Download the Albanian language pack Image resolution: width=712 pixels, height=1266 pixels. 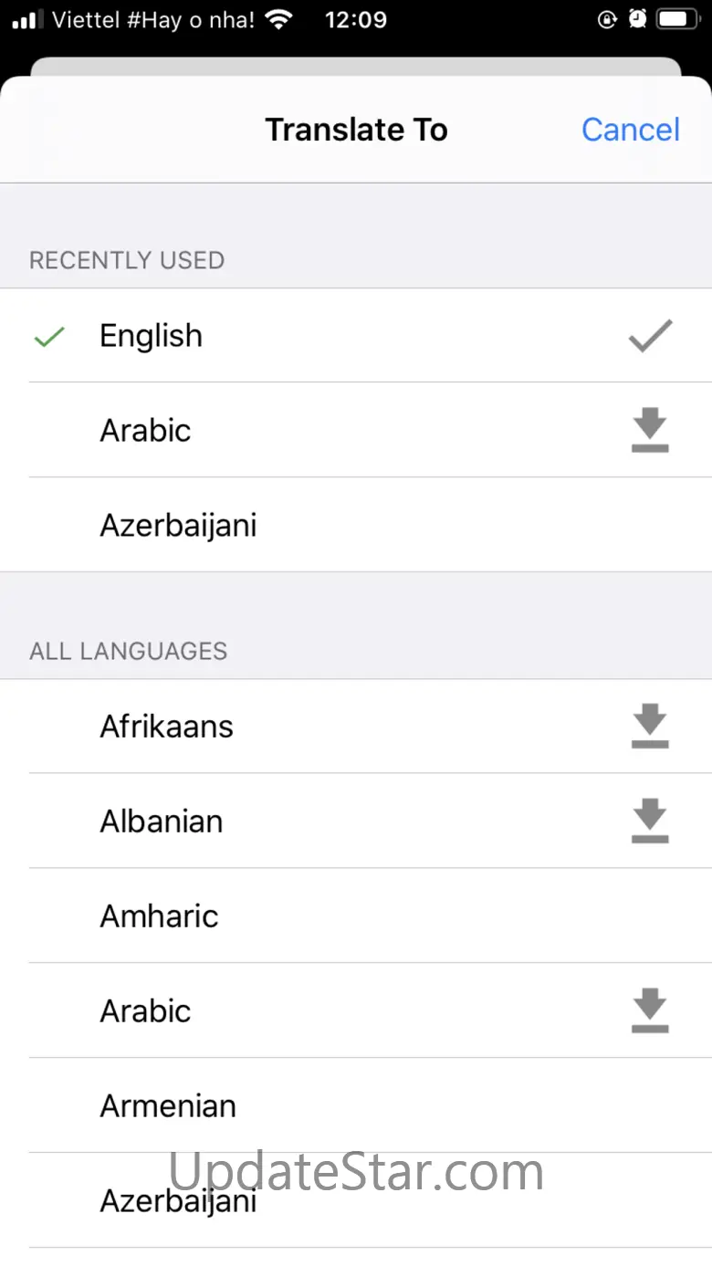pos(650,821)
